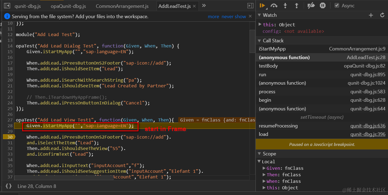
Task: Click the 'more' link in the info bar
Action: coord(213,17)
